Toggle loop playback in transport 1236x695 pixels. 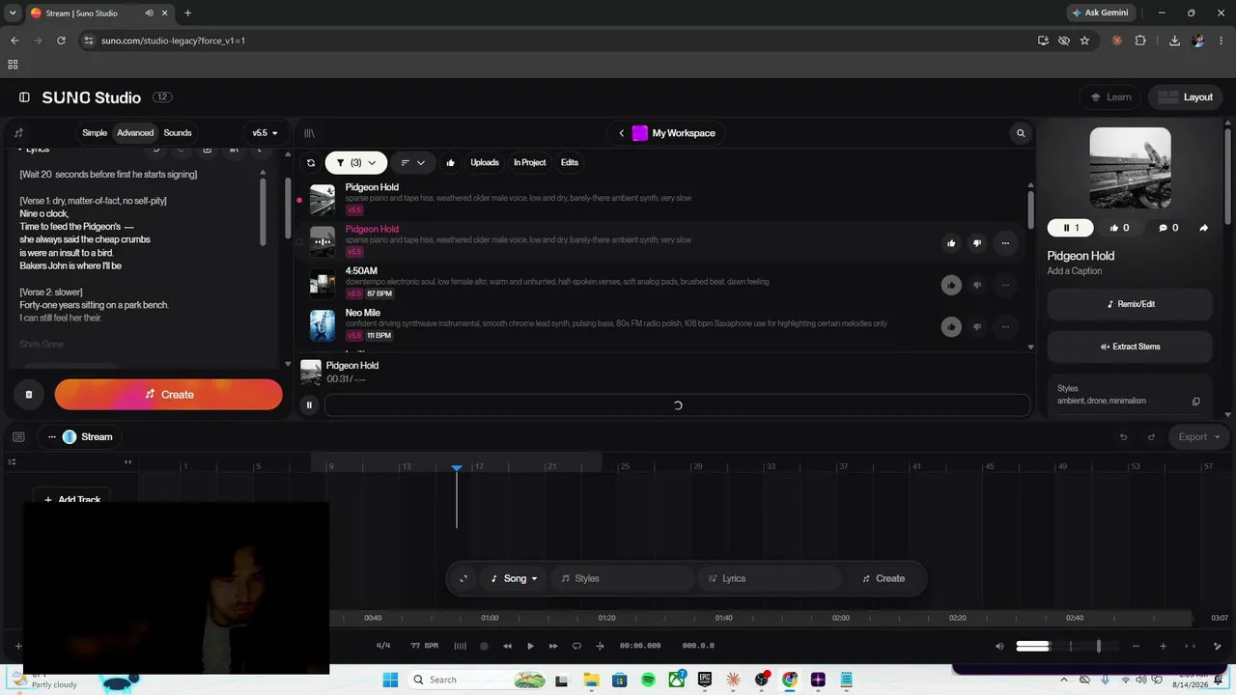tap(576, 646)
